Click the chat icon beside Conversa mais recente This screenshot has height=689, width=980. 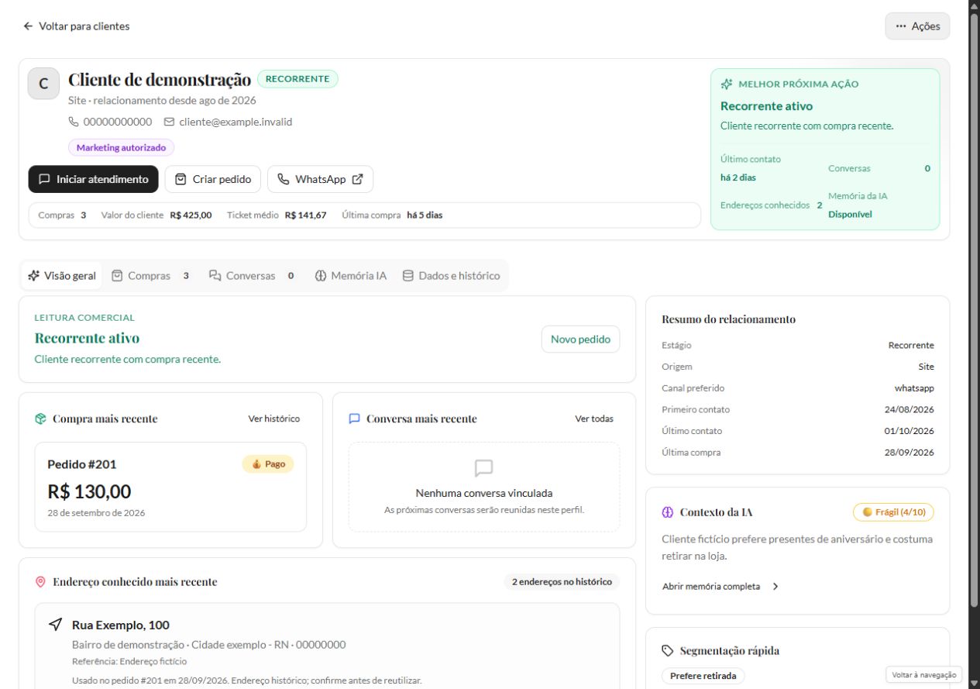click(355, 419)
